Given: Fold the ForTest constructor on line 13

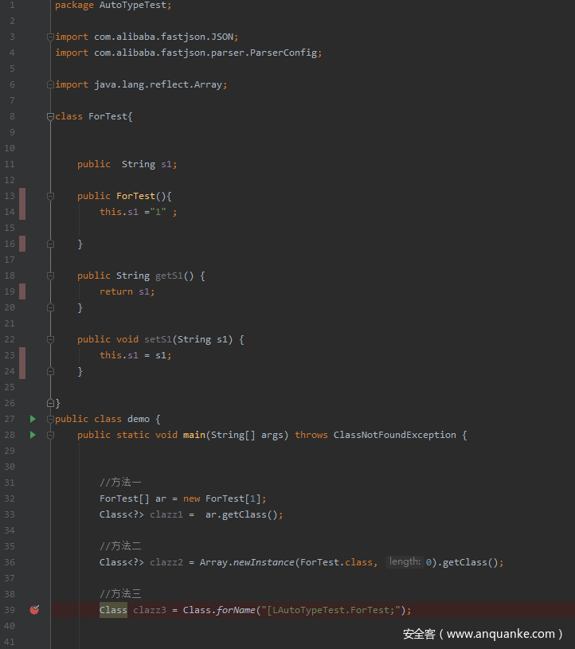Looking at the screenshot, I should (x=51, y=196).
